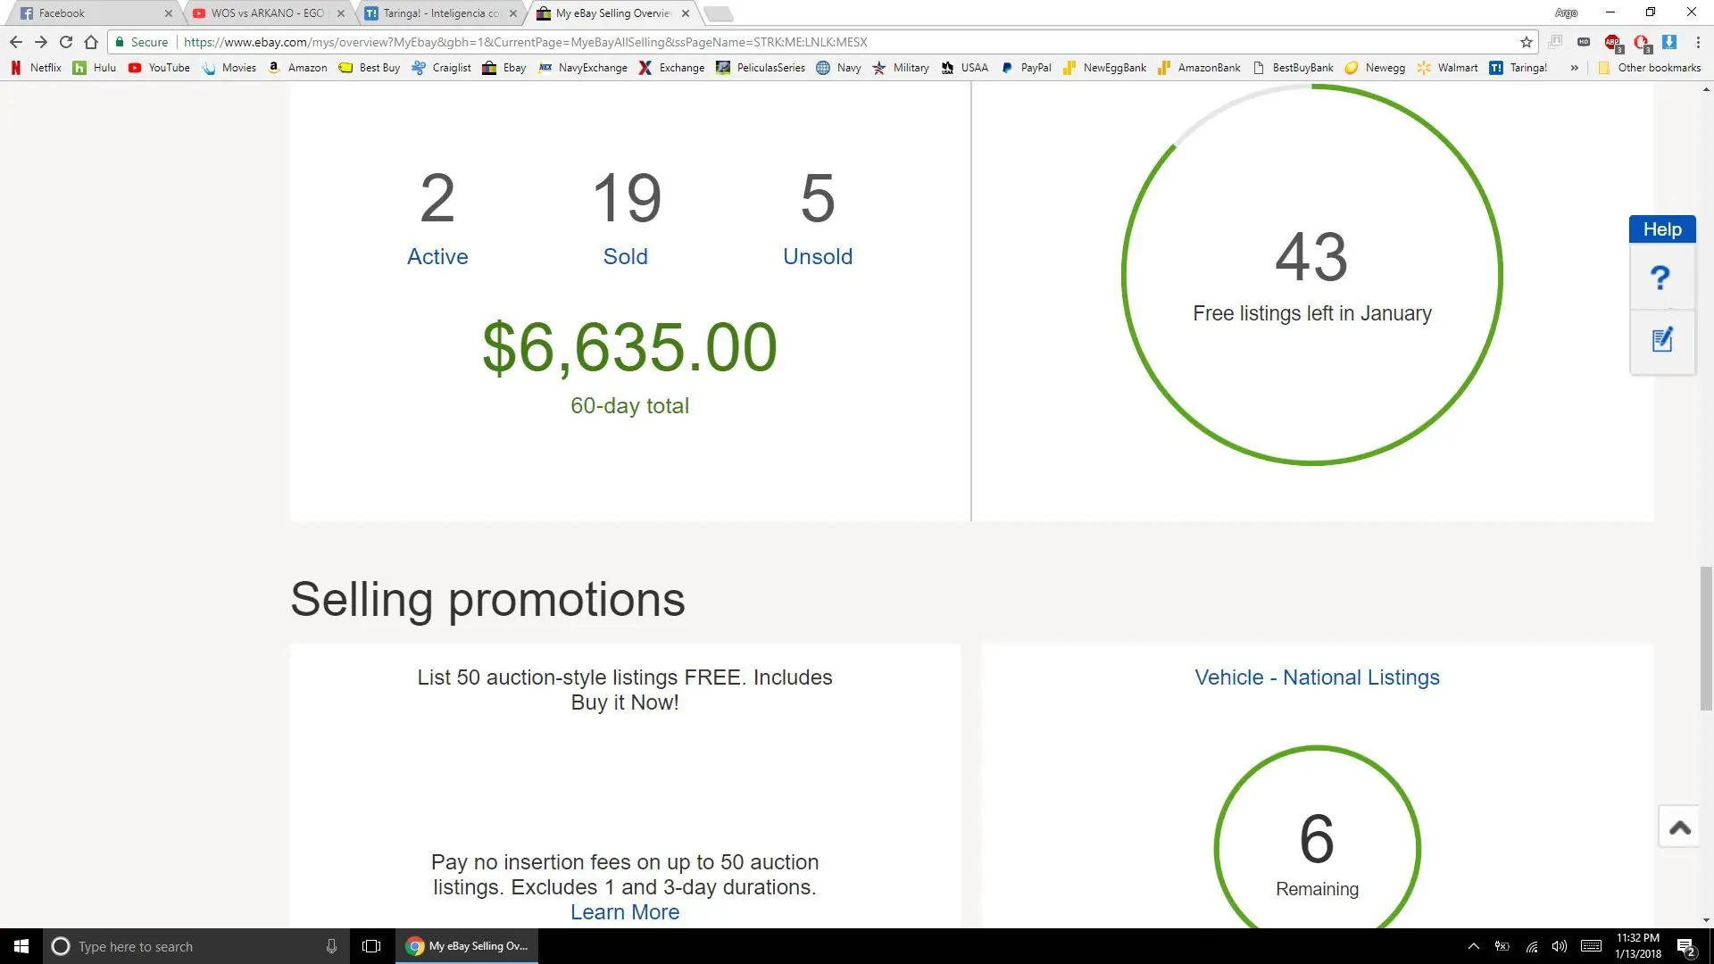Reload the page with refresh icon
This screenshot has width=1714, height=964.
coord(66,42)
